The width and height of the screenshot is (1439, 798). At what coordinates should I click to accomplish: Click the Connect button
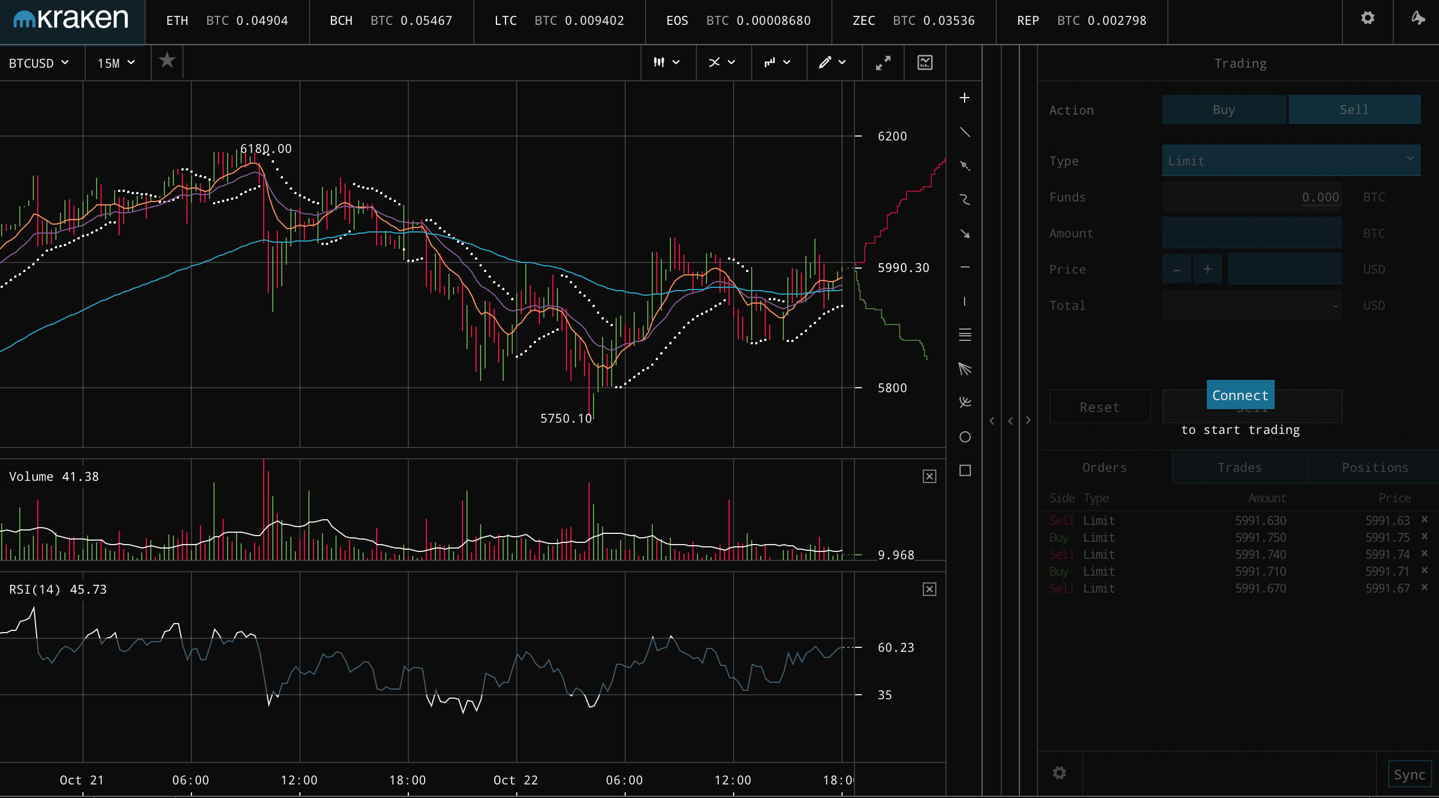[1240, 395]
